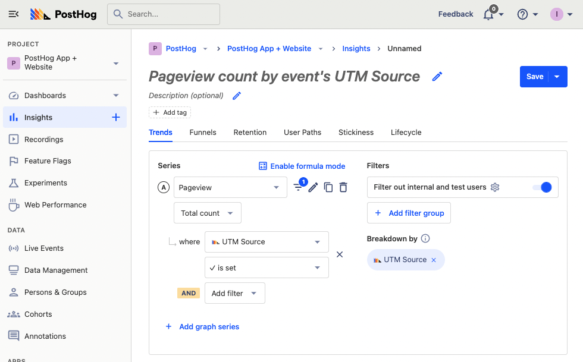Viewport: 583px width, 362px height.
Task: Open Cohorts in the sidebar
Action: pos(39,314)
